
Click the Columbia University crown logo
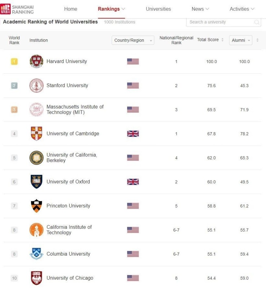tap(36, 254)
